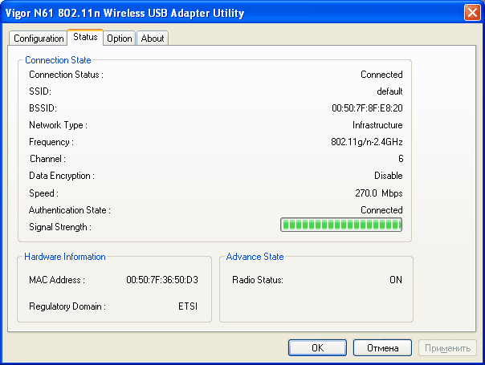Click the 'Advance State' group heading
485x365 pixels.
tap(255, 257)
